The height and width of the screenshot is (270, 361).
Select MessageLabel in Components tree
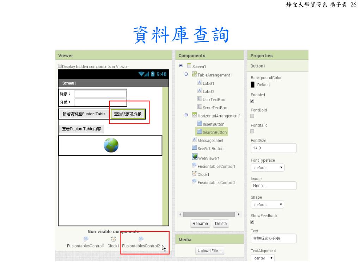[210, 141]
